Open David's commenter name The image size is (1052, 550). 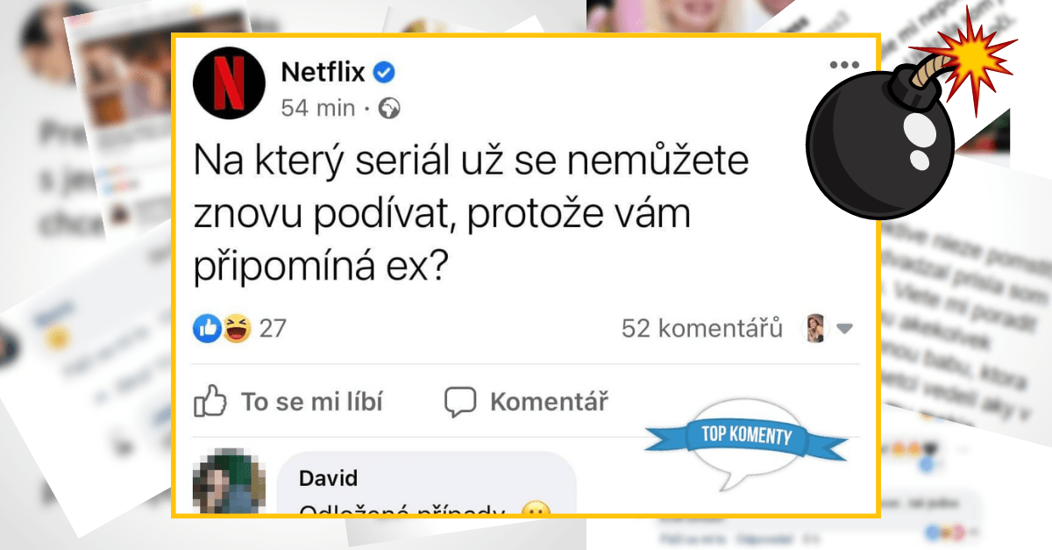pyautogui.click(x=329, y=478)
